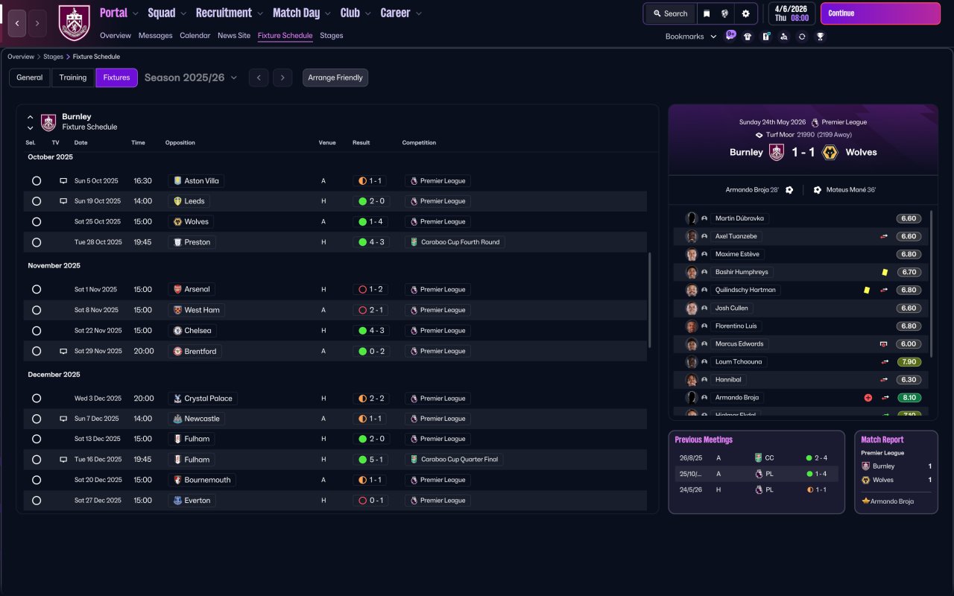The image size is (954, 596).
Task: Expand the Match Day menu dropdown
Action: (x=328, y=13)
